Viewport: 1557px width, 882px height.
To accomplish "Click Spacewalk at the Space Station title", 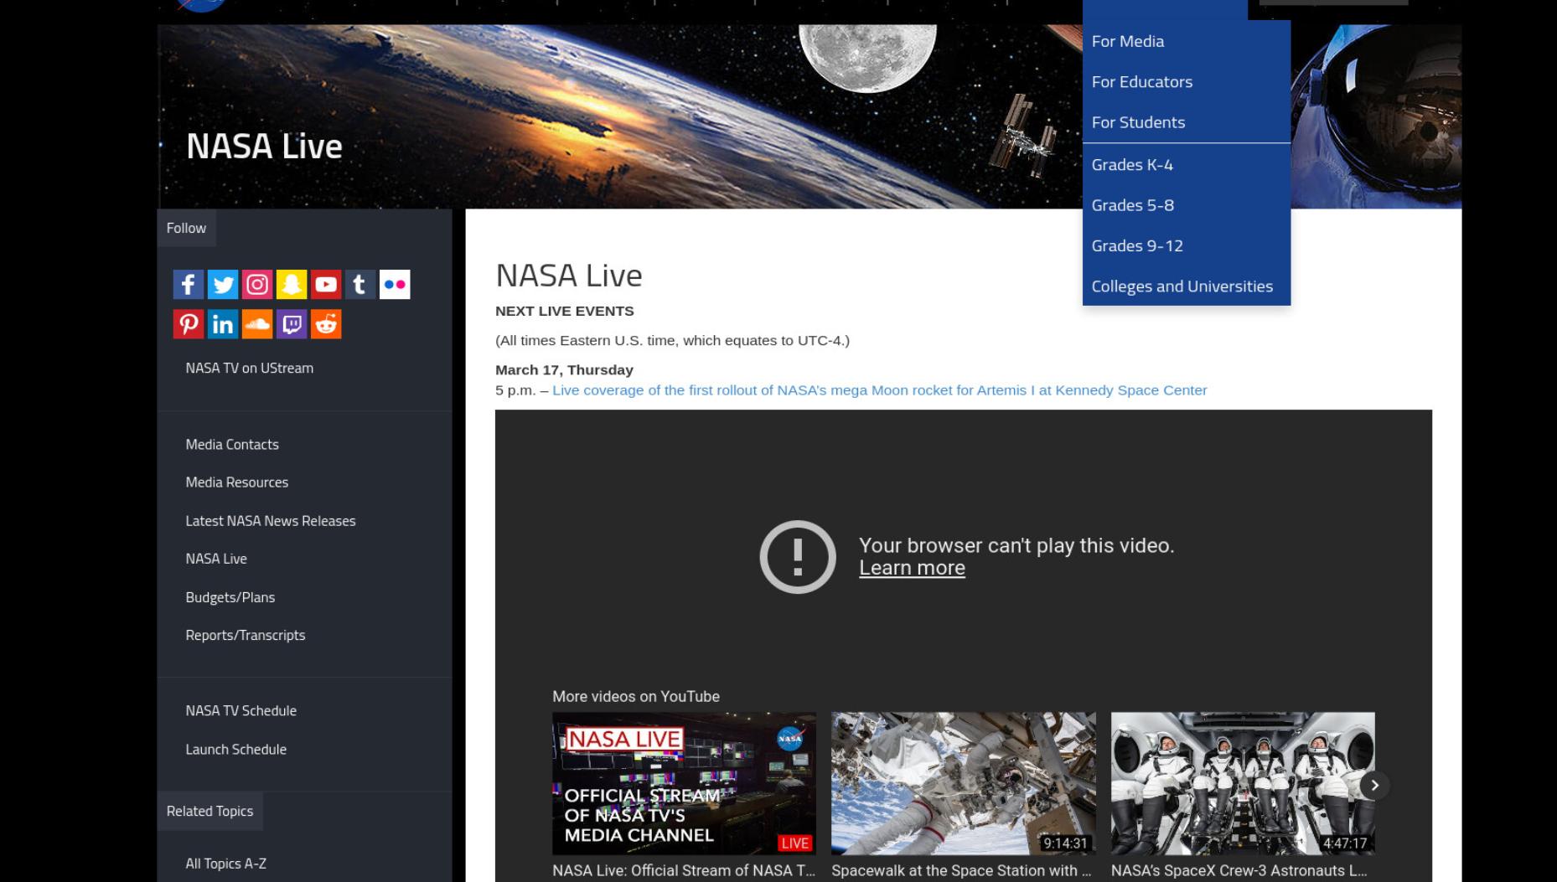I will coord(961,870).
